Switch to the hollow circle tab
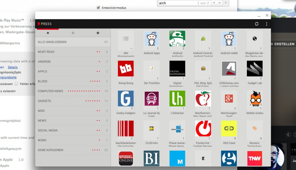This screenshot has width=296, height=170. point(73,33)
